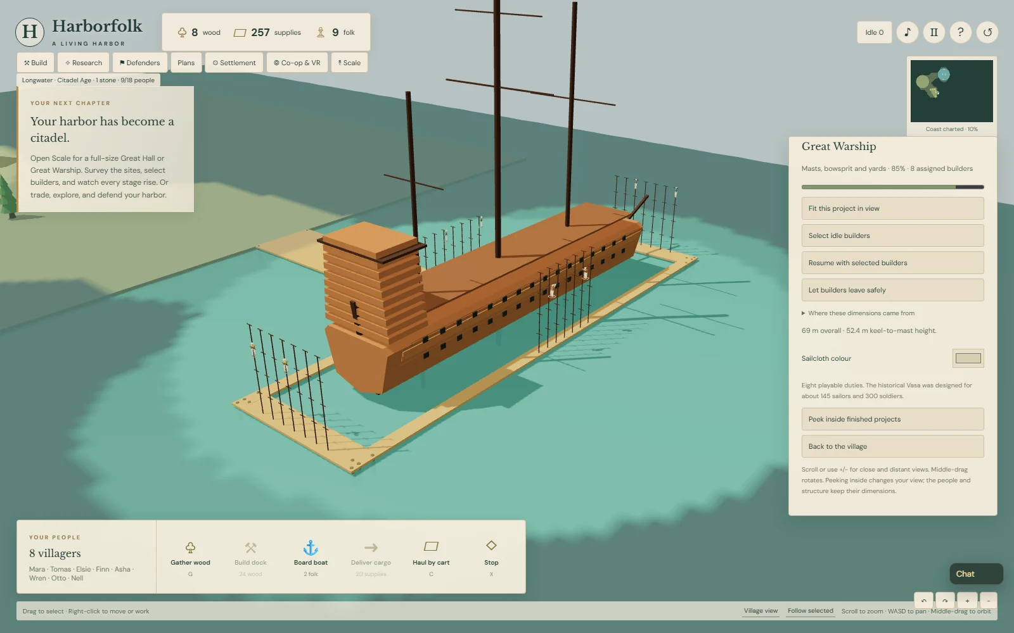Open the Settlement menu

click(x=234, y=63)
